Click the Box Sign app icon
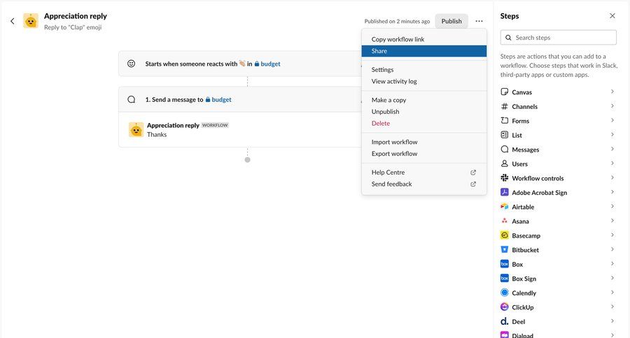This screenshot has width=630, height=338. click(x=505, y=278)
